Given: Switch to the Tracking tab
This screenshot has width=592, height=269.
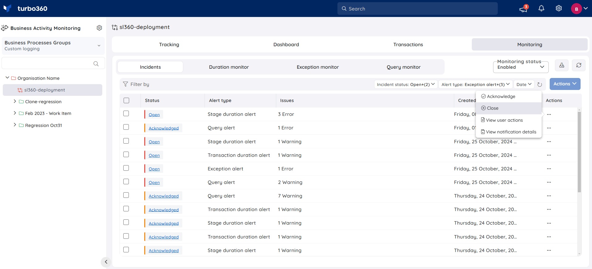Looking at the screenshot, I should click(x=169, y=44).
